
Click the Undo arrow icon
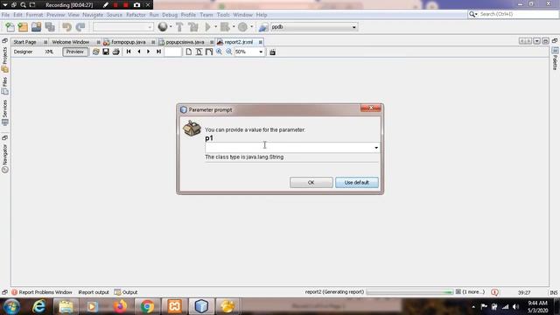click(66, 27)
